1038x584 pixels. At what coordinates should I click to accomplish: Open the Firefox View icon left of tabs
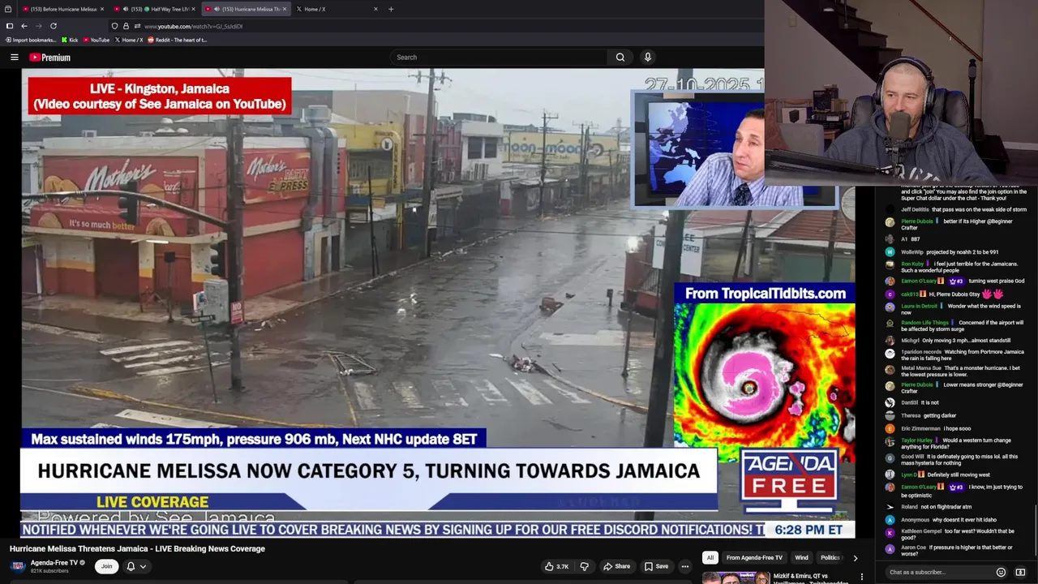[x=8, y=9]
